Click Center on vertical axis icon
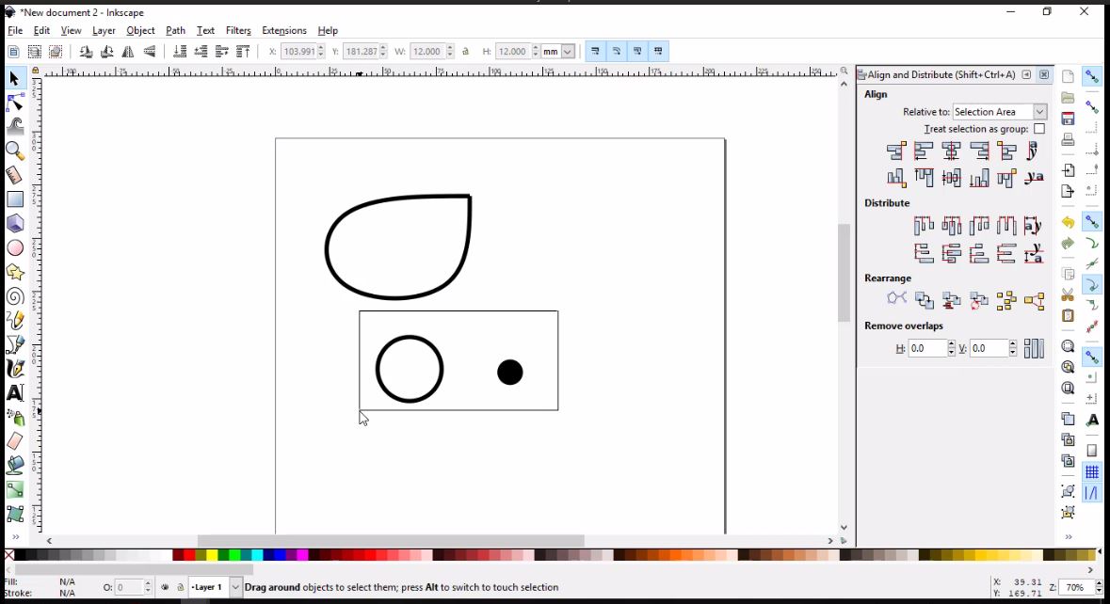1110x604 pixels. 952,151
